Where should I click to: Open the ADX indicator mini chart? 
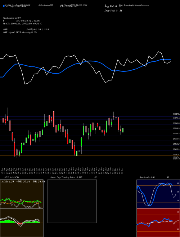coord(22,194)
